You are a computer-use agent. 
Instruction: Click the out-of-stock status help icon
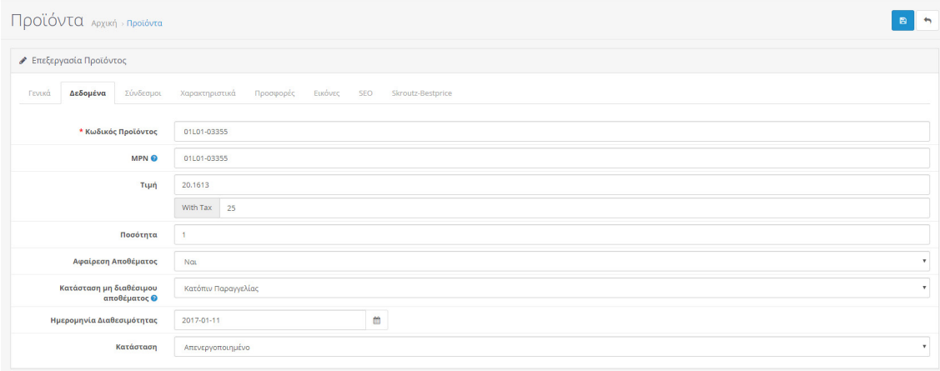coord(154,298)
